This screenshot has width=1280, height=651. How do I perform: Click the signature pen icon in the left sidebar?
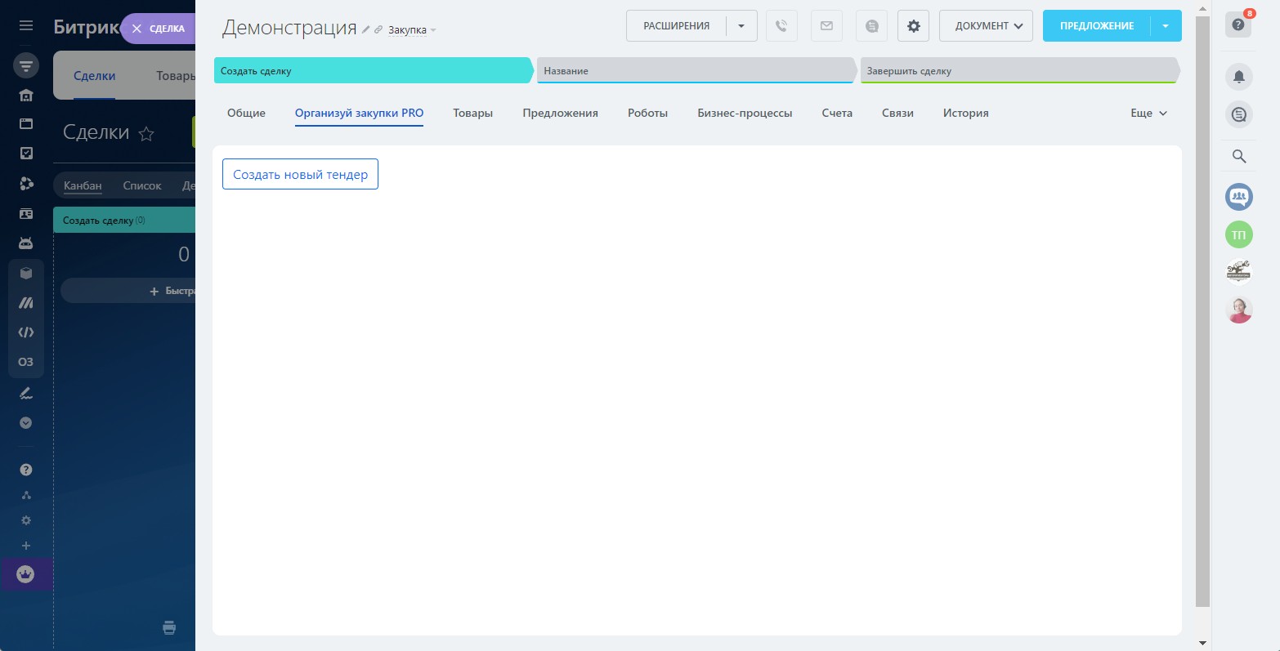point(26,393)
